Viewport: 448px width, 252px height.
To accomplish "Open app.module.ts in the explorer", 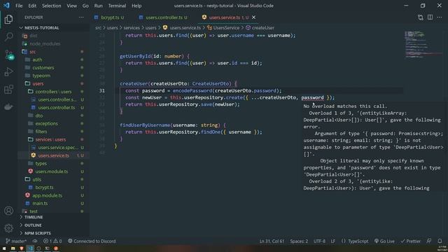I will point(47,195).
